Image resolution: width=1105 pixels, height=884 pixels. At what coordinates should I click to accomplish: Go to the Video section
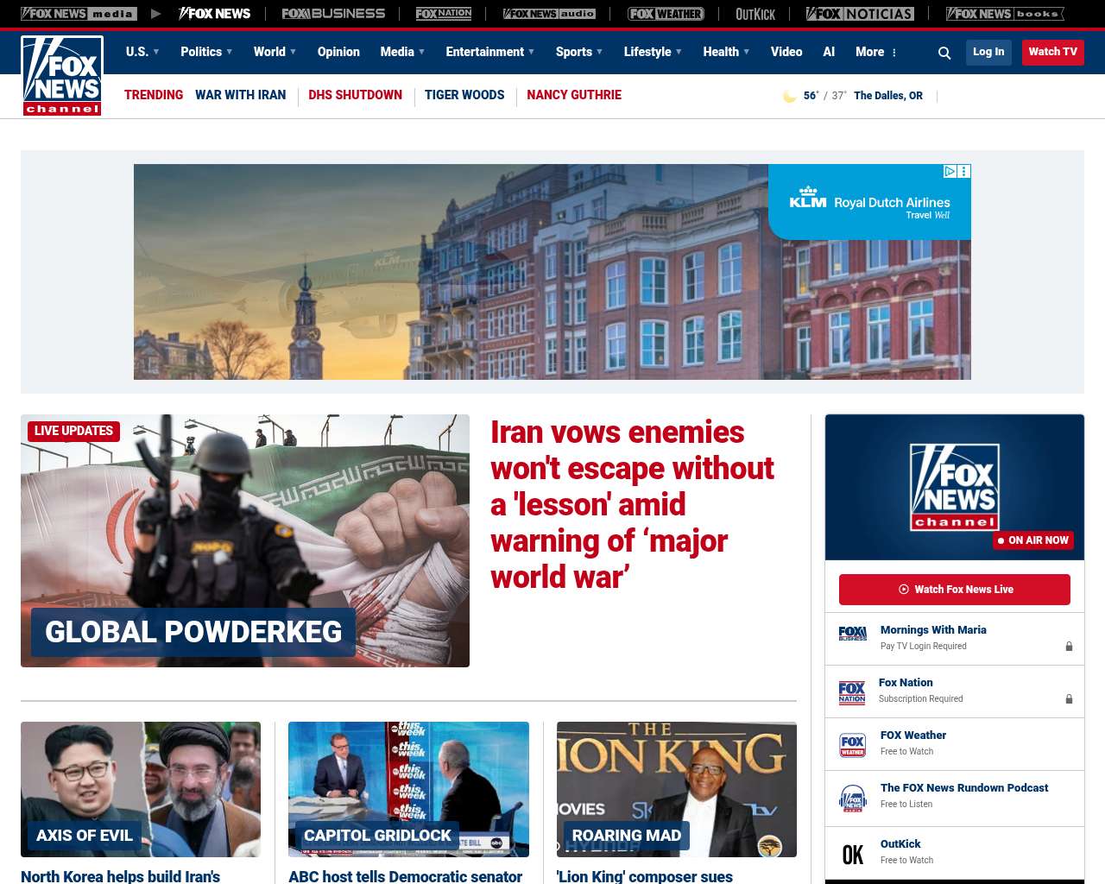click(x=786, y=52)
